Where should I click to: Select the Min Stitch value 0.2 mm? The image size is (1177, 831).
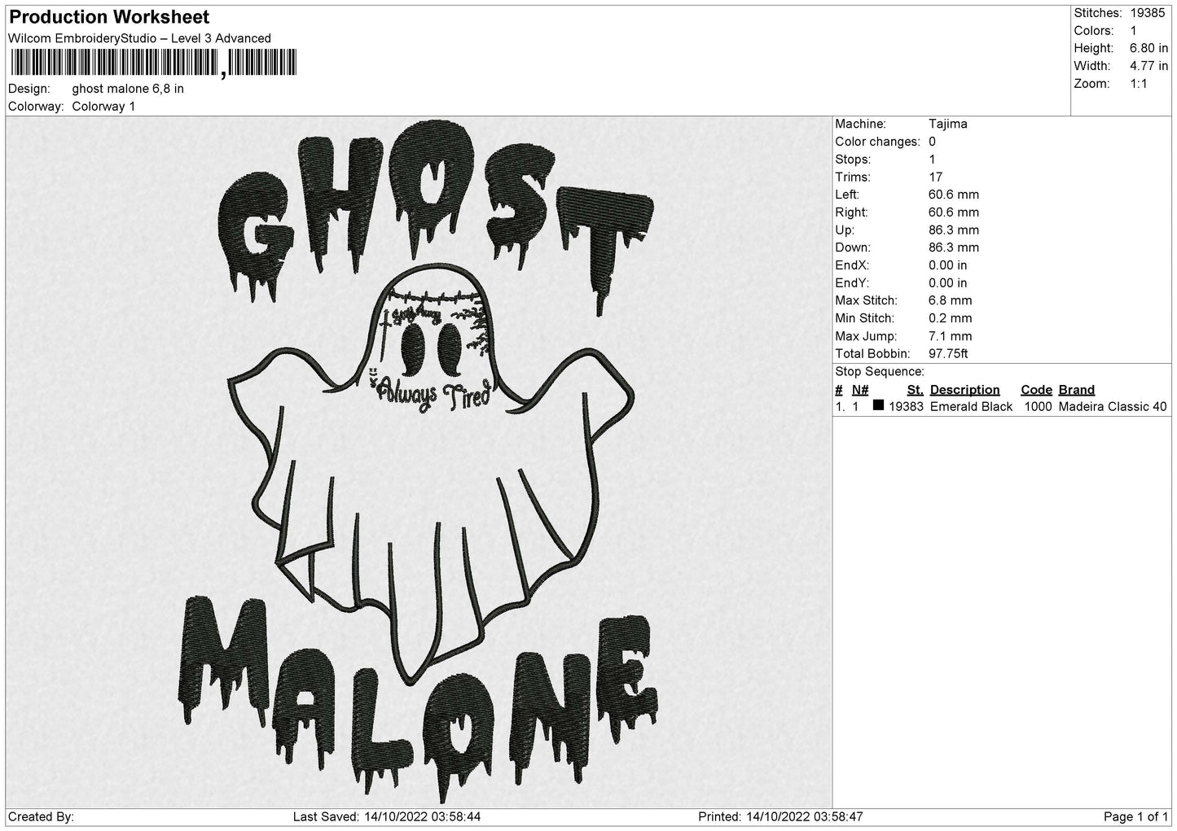coord(951,318)
